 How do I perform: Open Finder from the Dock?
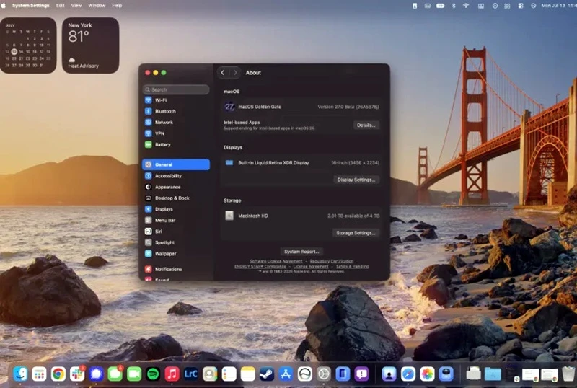(20, 374)
